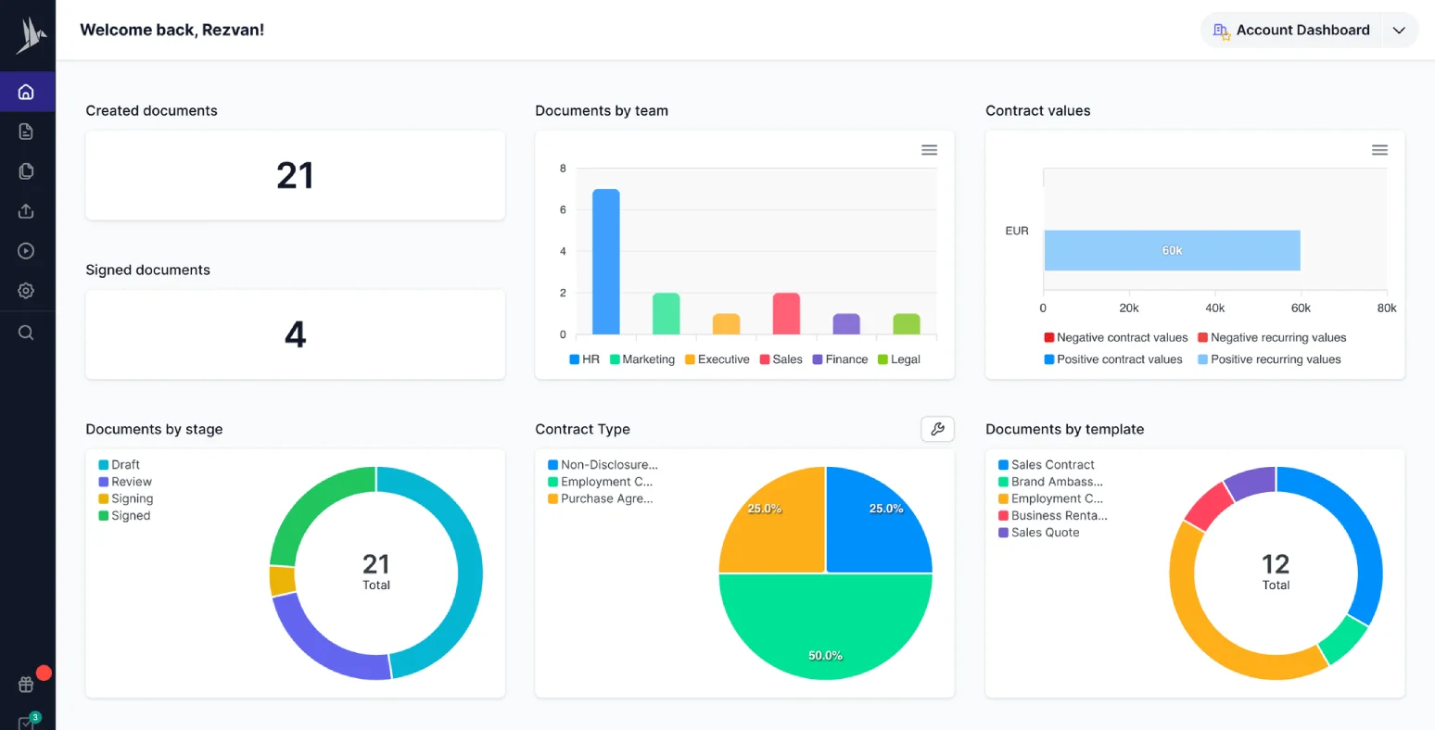Open the Upload sidebar icon
Viewport: 1435px width, 730px height.
click(26, 211)
